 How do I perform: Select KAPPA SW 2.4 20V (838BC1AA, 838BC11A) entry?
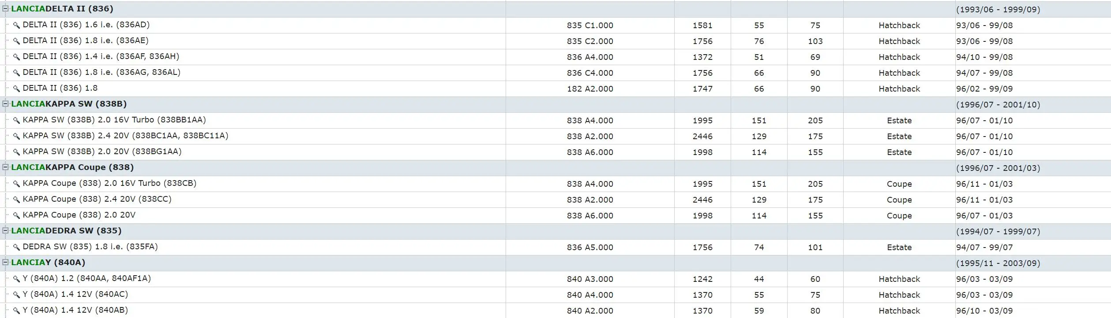(x=125, y=136)
